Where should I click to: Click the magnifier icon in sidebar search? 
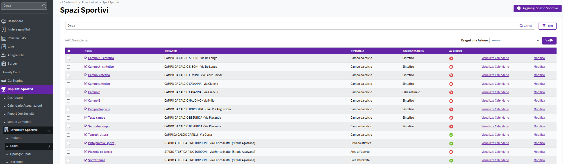click(44, 6)
